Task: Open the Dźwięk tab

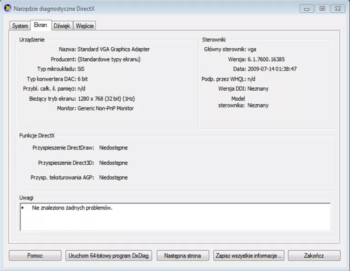Action: coord(62,26)
